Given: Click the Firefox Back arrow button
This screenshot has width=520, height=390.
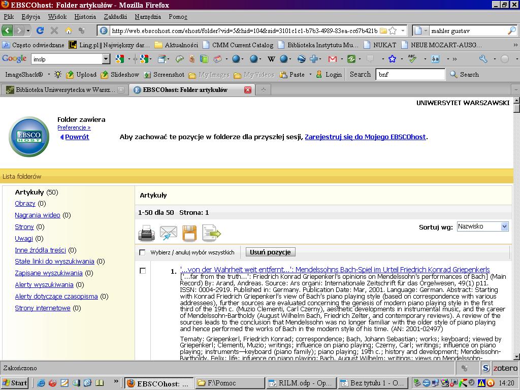Looking at the screenshot, I should pos(7,31).
